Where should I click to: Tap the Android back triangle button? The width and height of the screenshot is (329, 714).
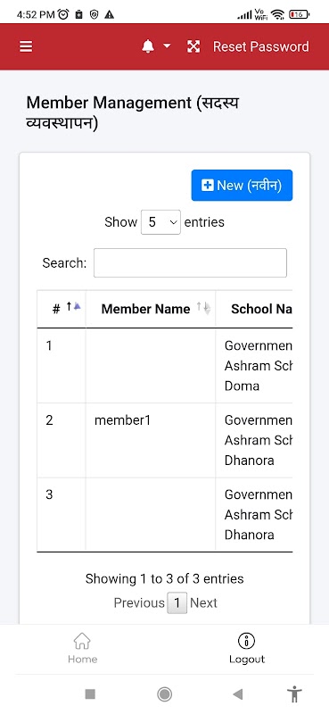237,694
